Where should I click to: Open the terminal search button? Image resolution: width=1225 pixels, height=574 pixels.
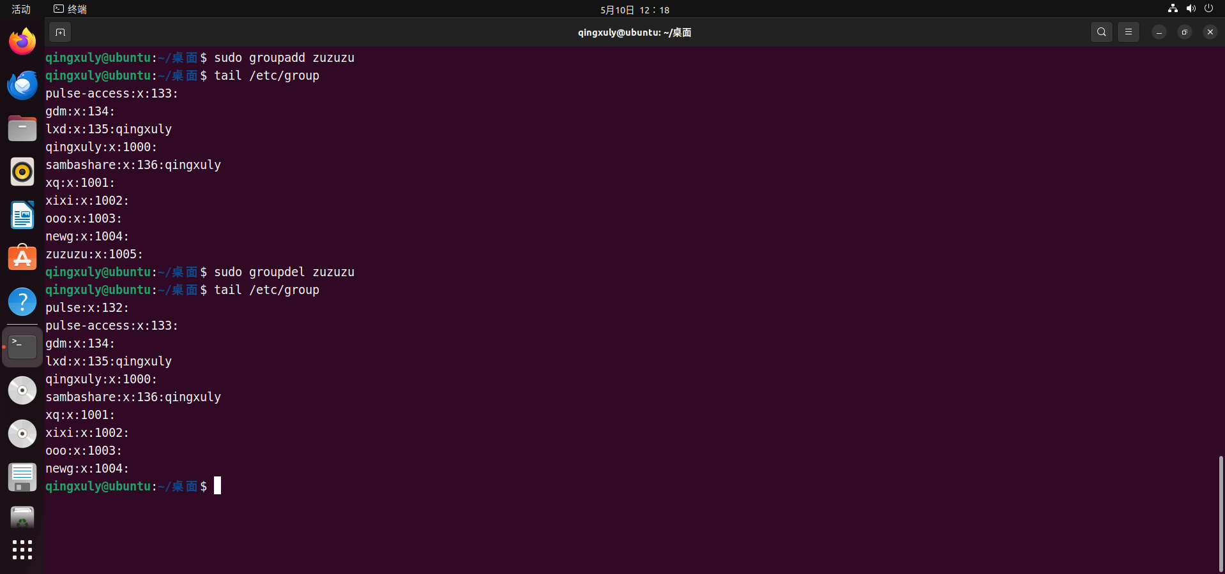pyautogui.click(x=1102, y=32)
